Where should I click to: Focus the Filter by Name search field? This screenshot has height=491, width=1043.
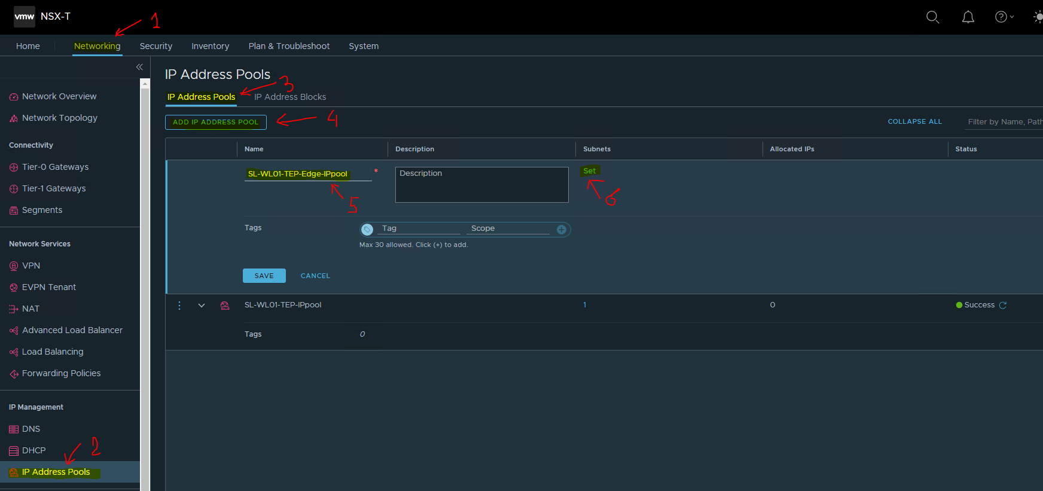point(1004,122)
